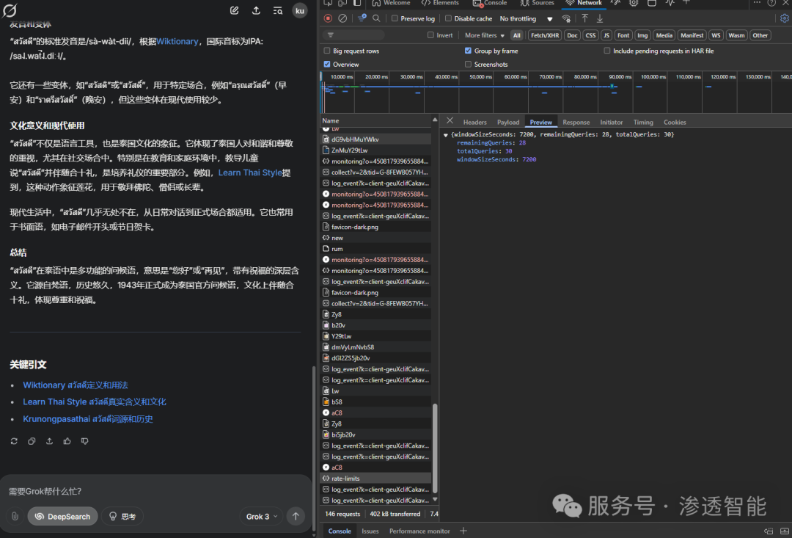Export HAR file with down arrow
The height and width of the screenshot is (538, 792).
(x=600, y=18)
